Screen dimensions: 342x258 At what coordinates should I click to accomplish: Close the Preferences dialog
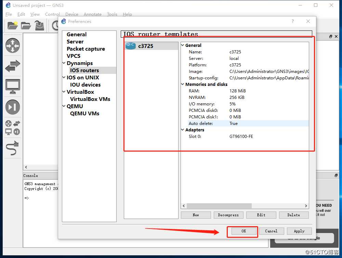coord(308,21)
